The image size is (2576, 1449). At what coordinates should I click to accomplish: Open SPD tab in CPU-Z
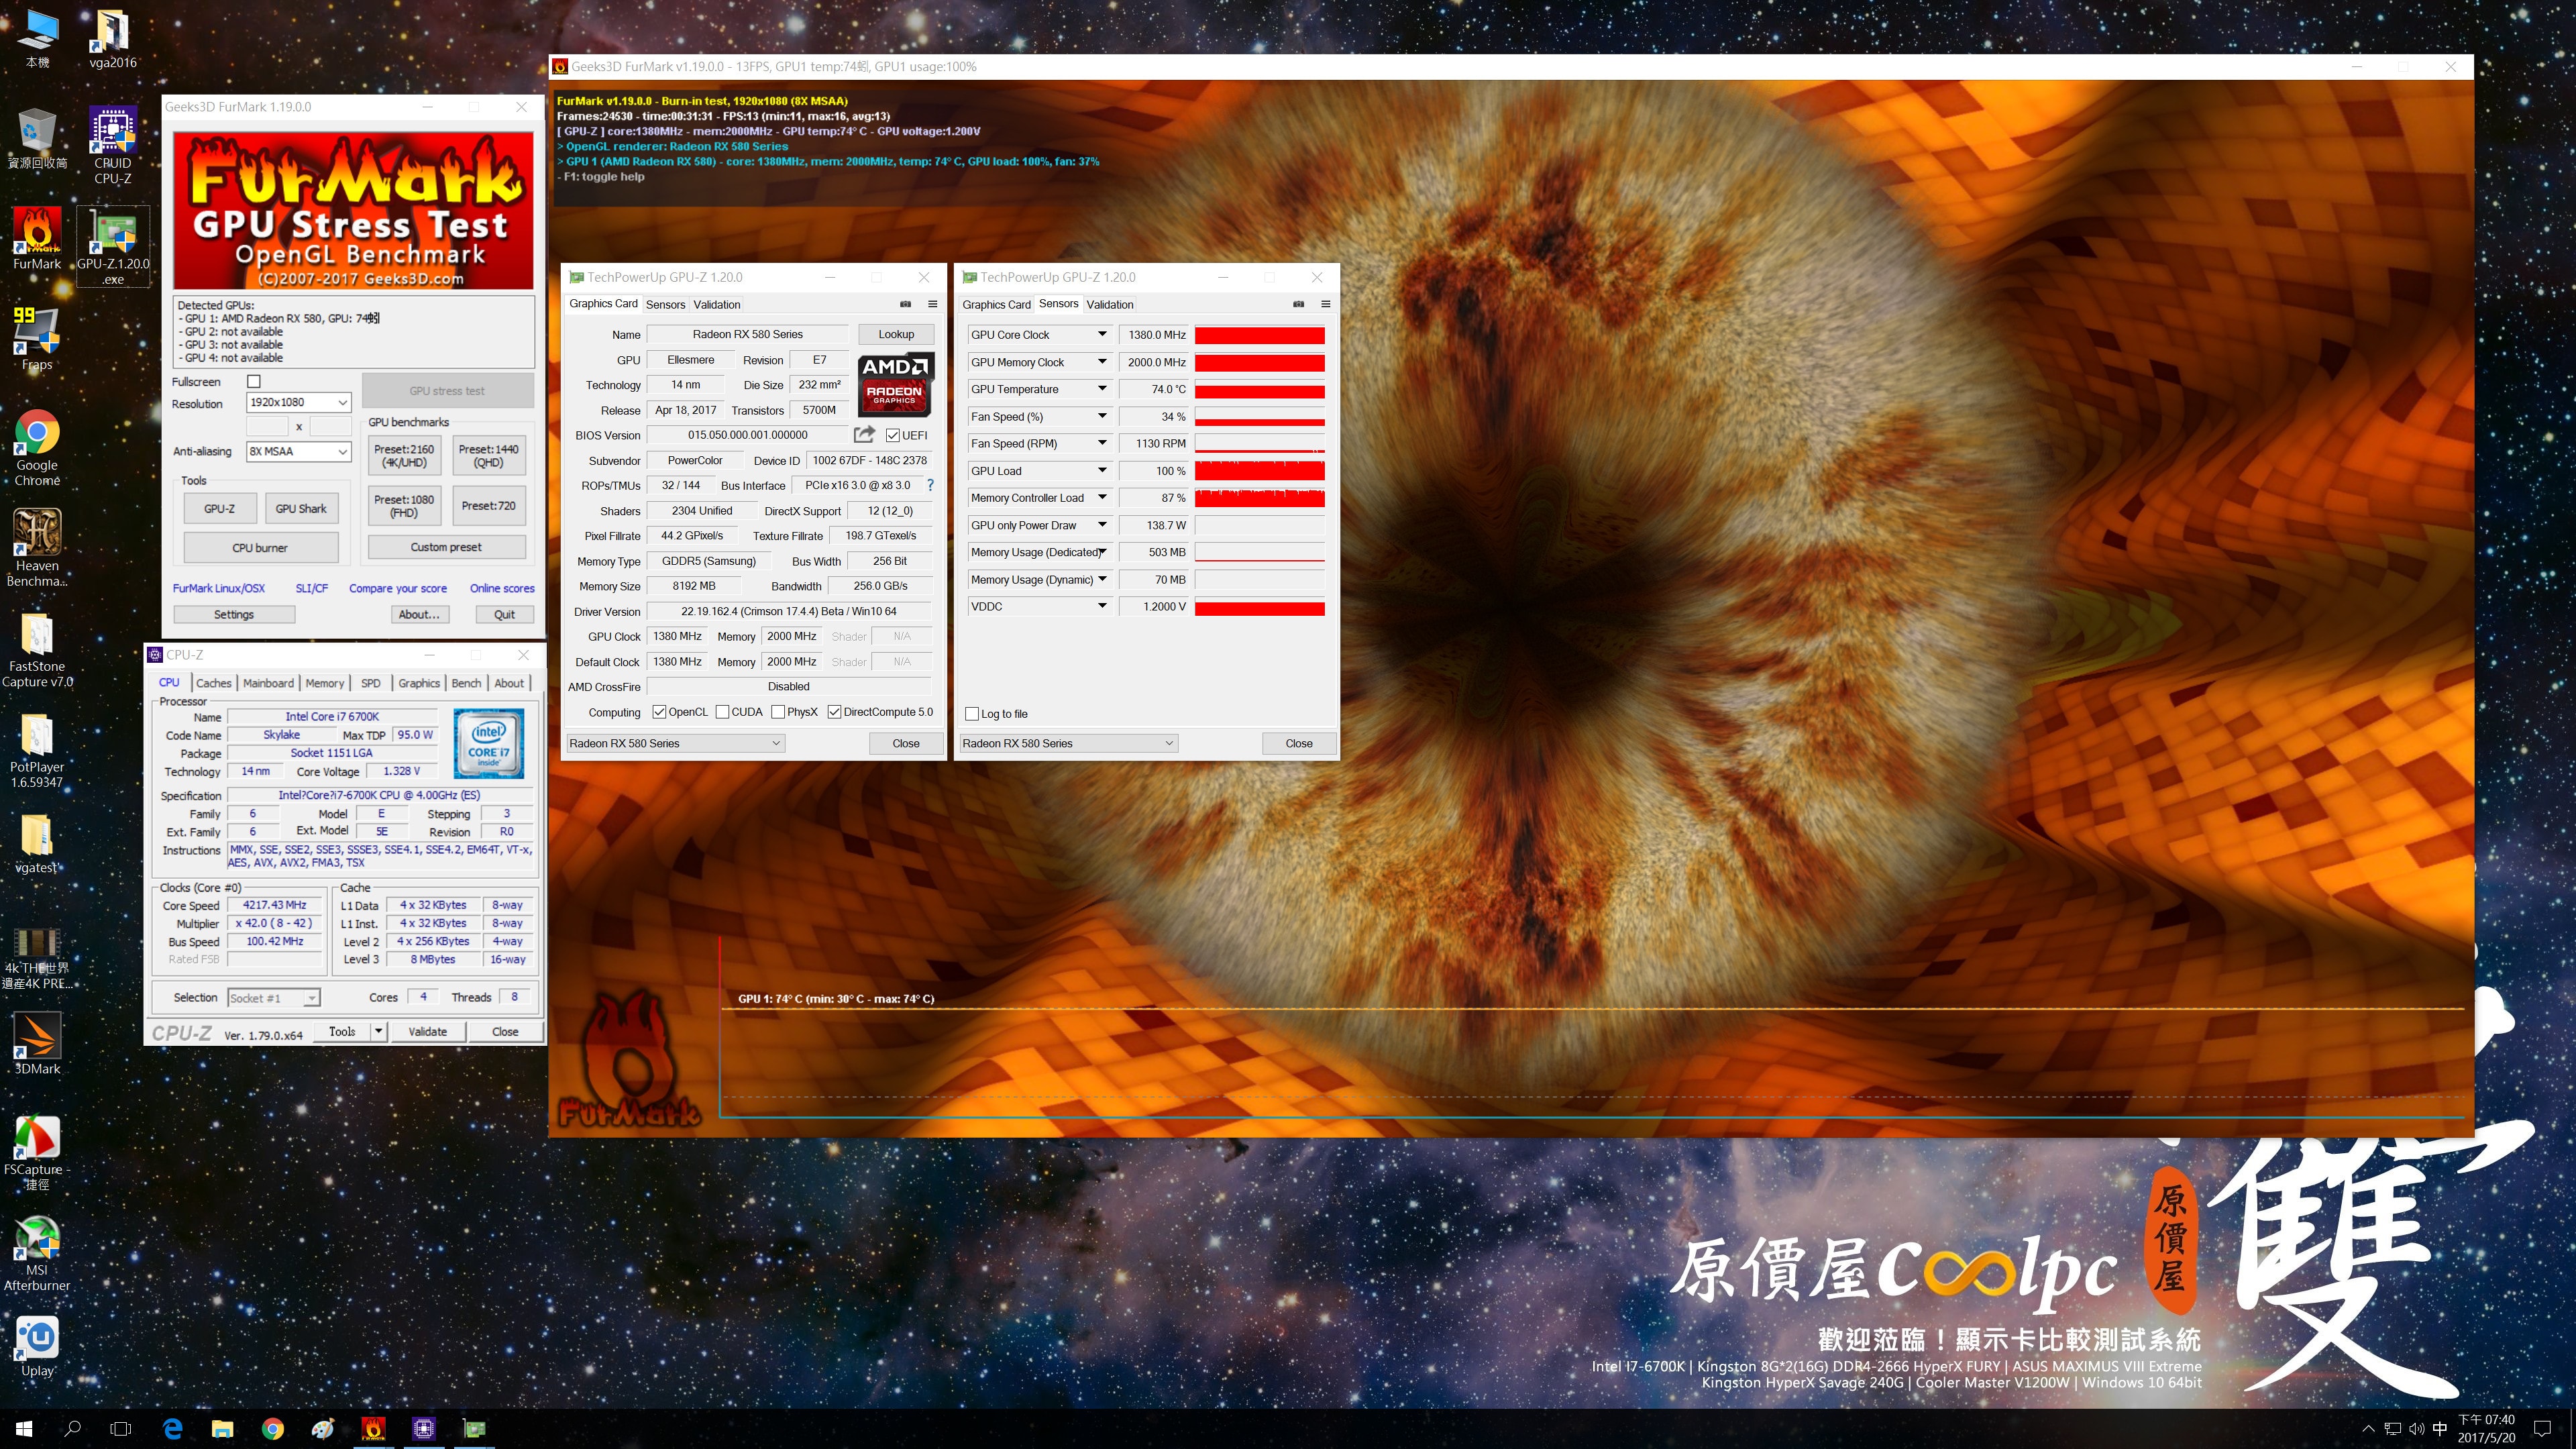coord(371,683)
